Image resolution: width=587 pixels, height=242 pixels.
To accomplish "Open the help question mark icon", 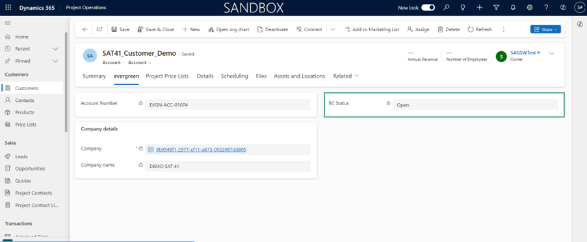I will tap(547, 8).
